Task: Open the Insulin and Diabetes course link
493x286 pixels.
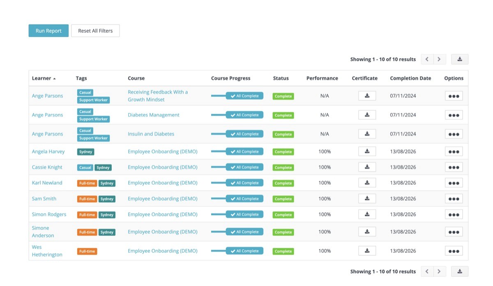Action: (x=151, y=134)
